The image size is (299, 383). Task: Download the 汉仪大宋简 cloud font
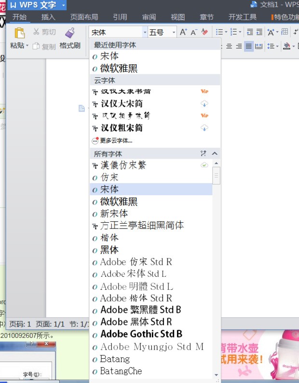pos(204,103)
